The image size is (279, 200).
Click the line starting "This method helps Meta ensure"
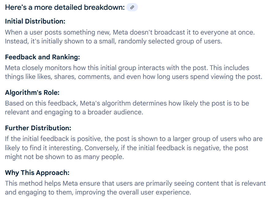point(135,183)
